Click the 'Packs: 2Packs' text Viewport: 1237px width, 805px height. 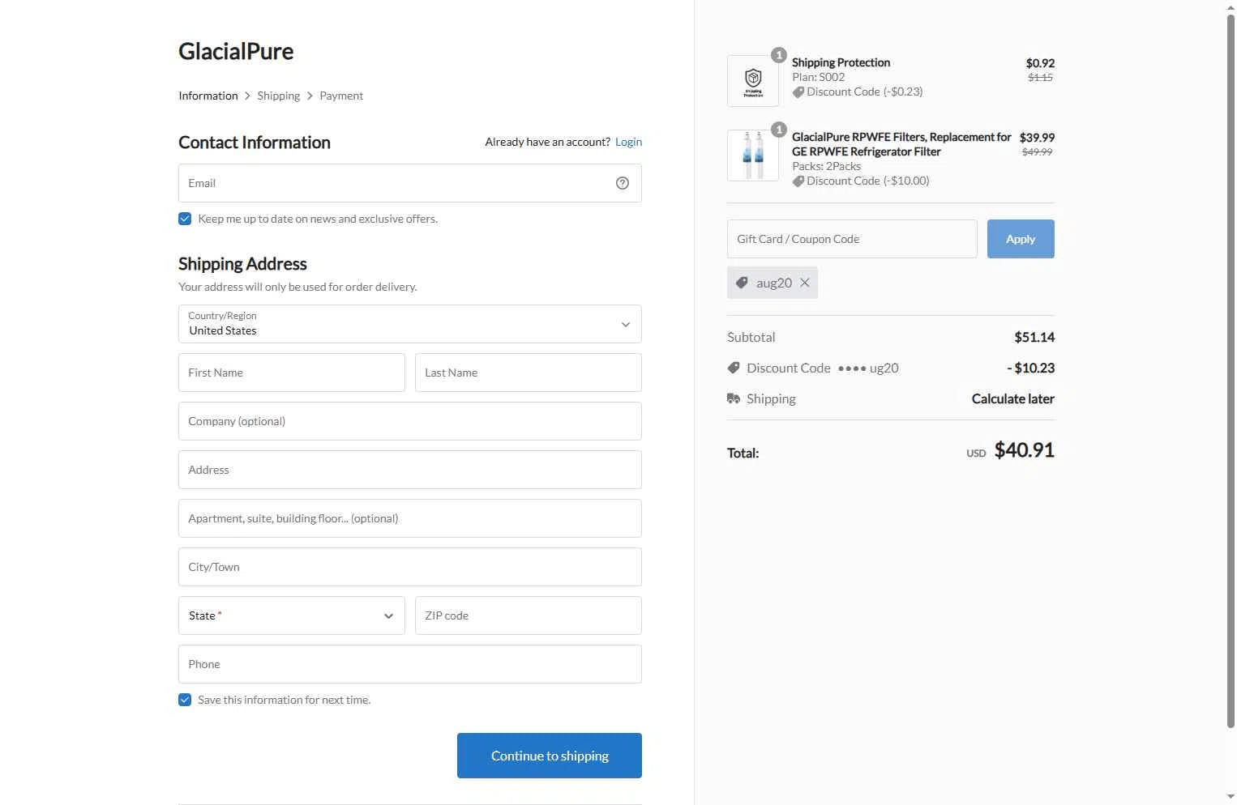point(827,166)
